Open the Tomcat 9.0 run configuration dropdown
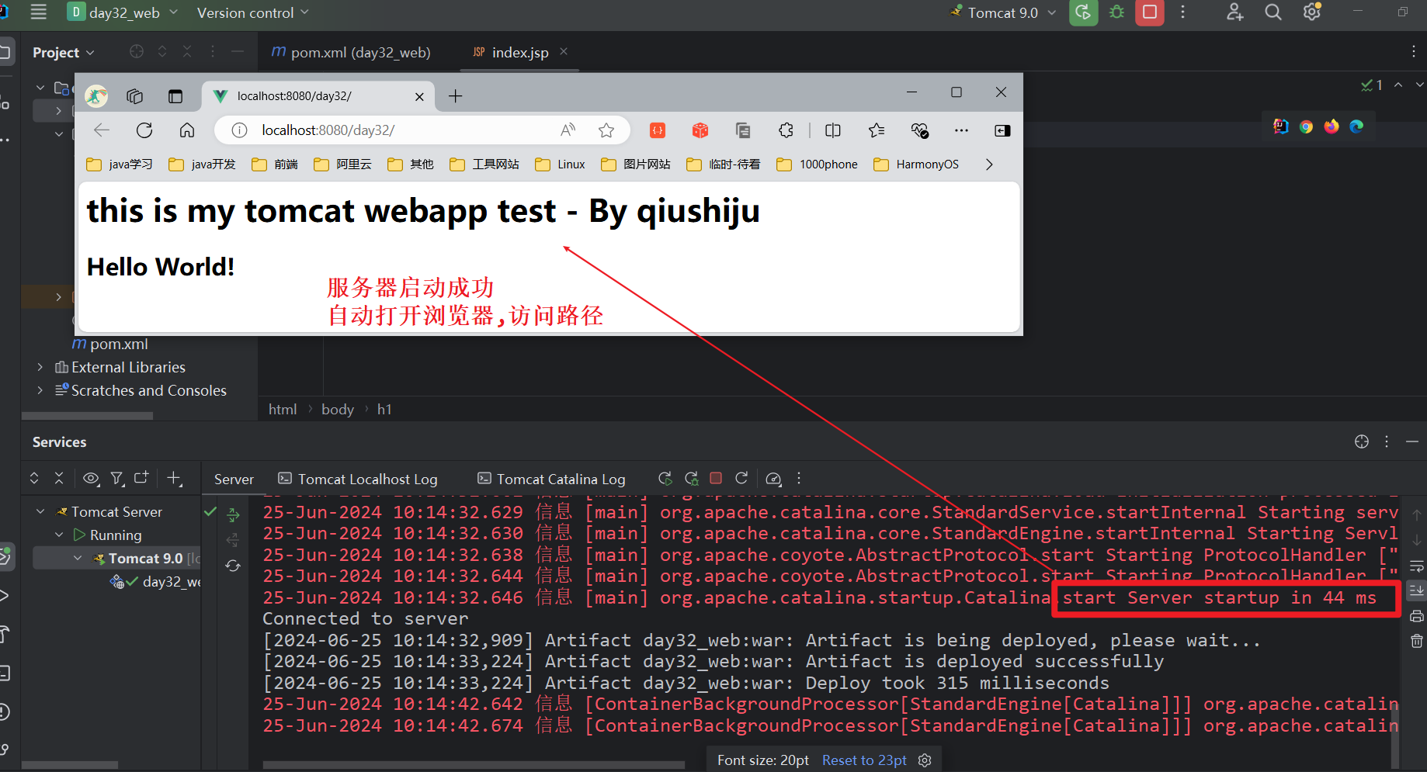The height and width of the screenshot is (772, 1427). point(1052,12)
